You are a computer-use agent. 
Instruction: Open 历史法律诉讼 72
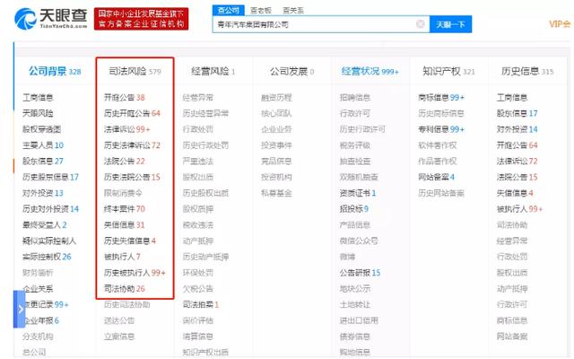(132, 145)
